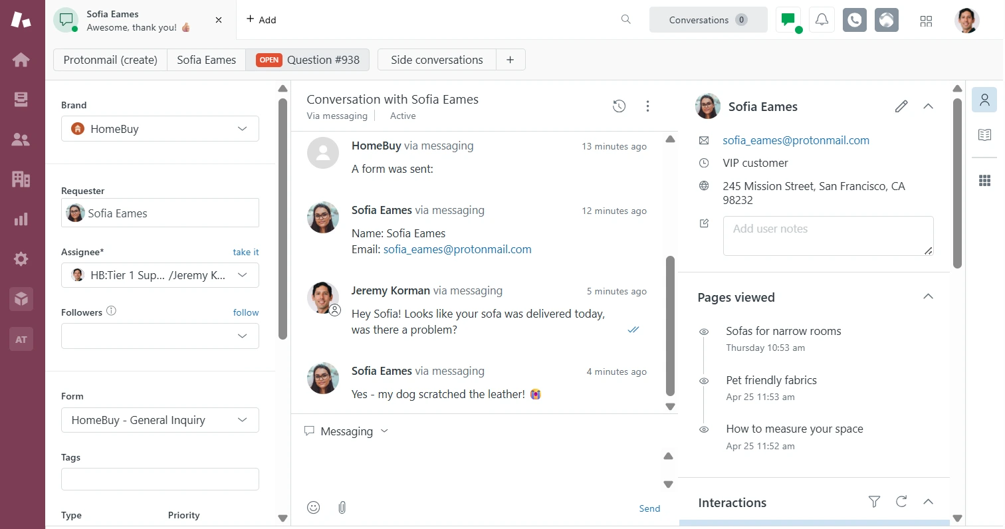Collapse the Pages viewed section
1005x529 pixels.
[929, 297]
